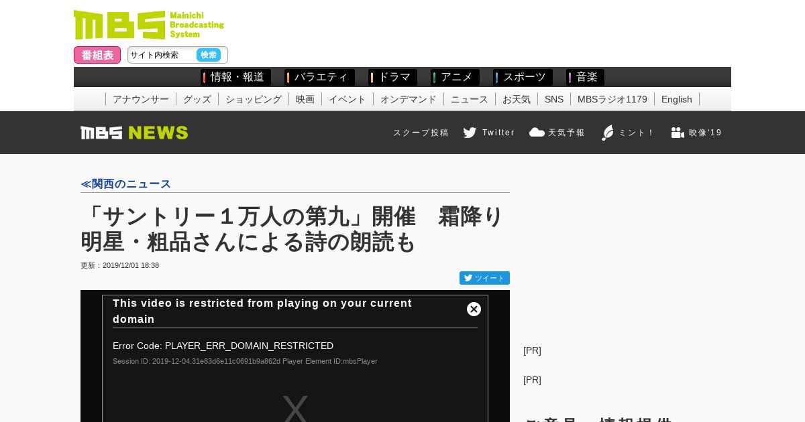Click the cloud weather icon
This screenshot has width=805, height=422.
(537, 132)
